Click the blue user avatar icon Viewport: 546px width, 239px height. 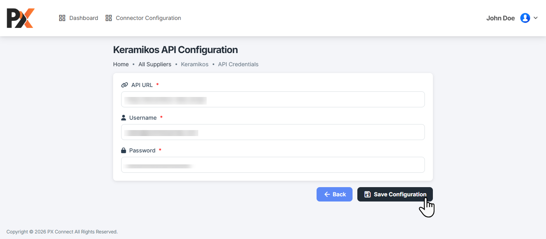(x=525, y=18)
